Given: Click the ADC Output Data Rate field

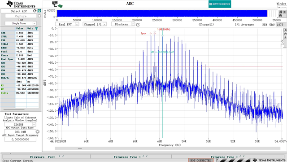Looking at the screenshot, I should [x=20, y=132].
